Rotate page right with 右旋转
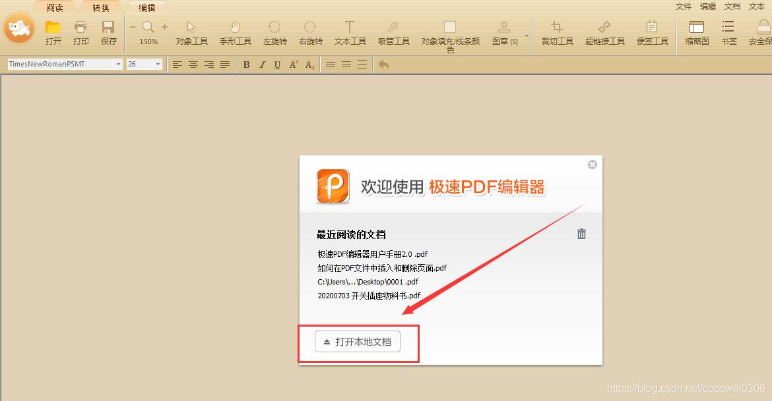Screen dimensions: 772x401 pos(310,32)
